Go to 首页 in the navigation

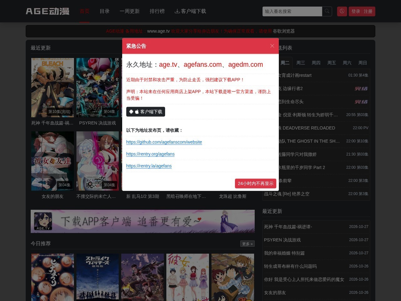coord(85,11)
